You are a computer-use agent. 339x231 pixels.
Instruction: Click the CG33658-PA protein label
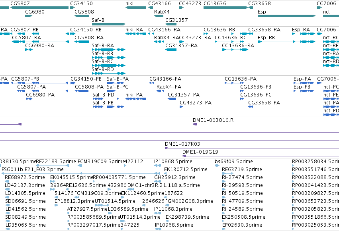(x=264, y=103)
